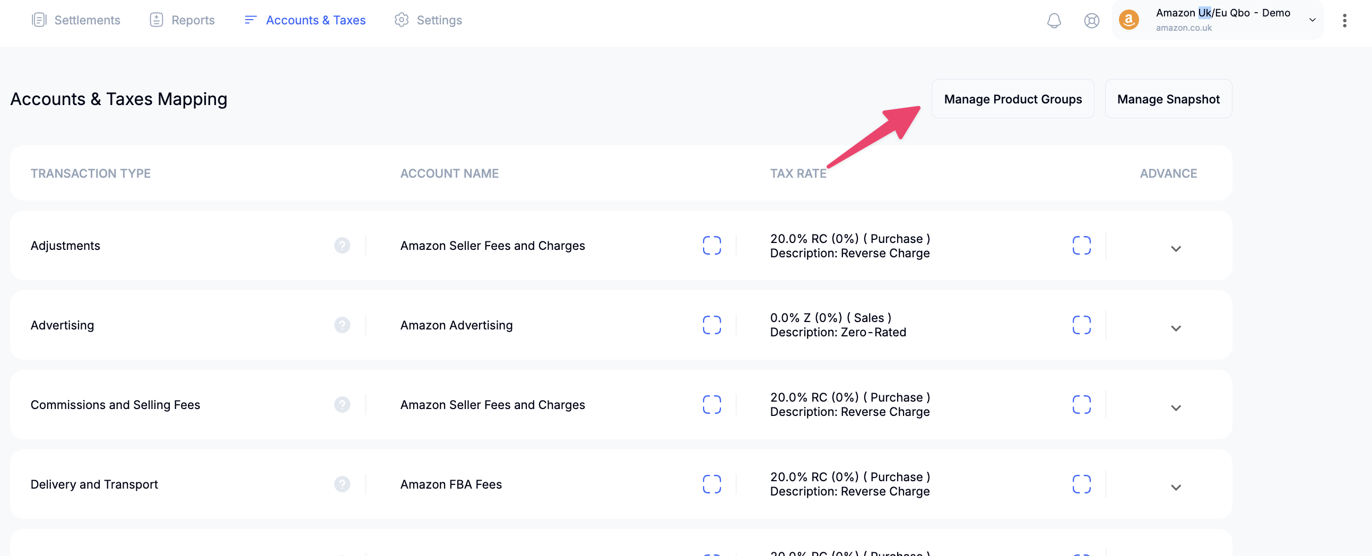Open the three-dot more options menu
Screen dimensions: 1372x556
[x=1345, y=21]
